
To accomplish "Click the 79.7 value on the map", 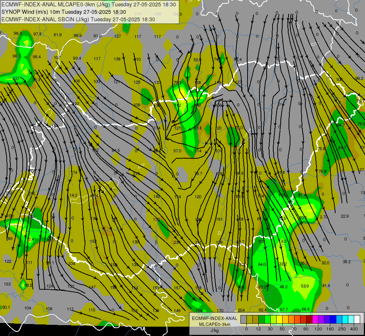I will tap(198, 174).
